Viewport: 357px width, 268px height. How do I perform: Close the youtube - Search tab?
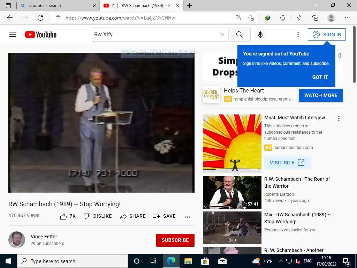pyautogui.click(x=94, y=6)
